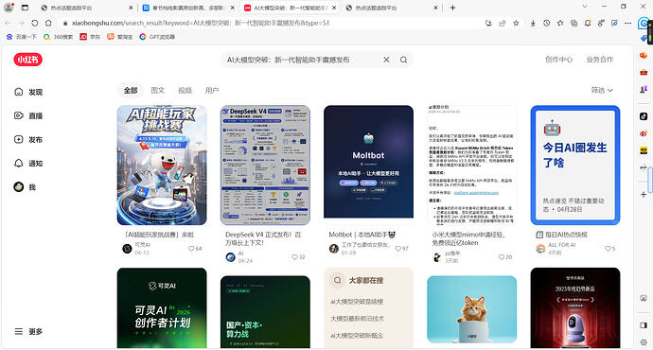The image size is (653, 350).
Task: Open the DeepSeek V4 正式发布 post title
Action: tap(263, 238)
